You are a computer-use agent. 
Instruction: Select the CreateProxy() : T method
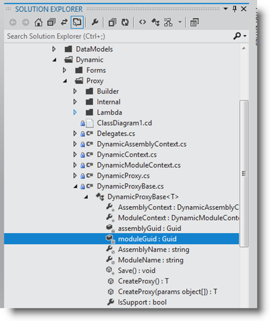coord(143,281)
